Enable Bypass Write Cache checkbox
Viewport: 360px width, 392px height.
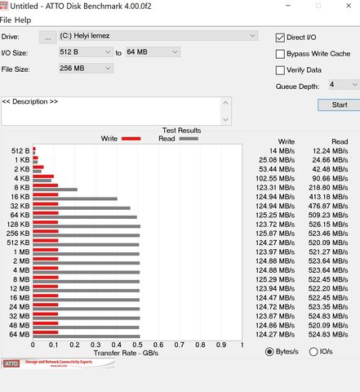(280, 54)
